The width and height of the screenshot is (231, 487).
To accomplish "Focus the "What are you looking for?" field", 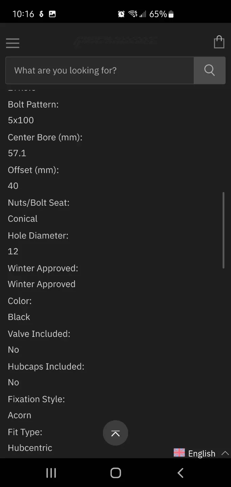I will (x=100, y=70).
